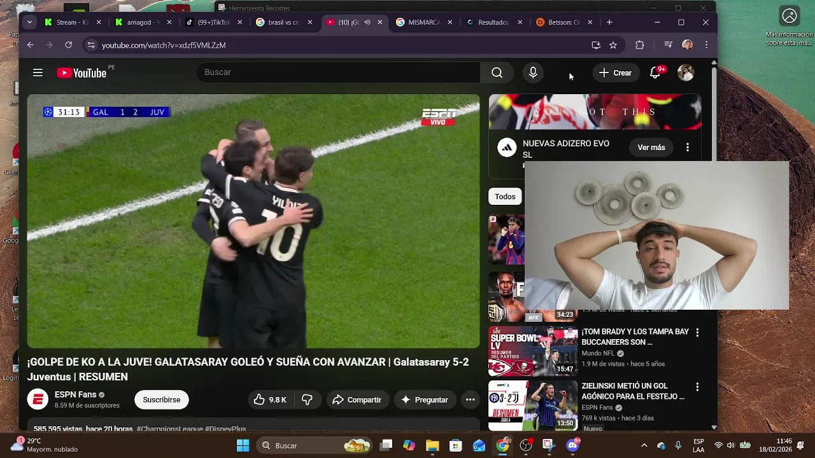Go to the YouTube home logo
This screenshot has height=458, width=815.
coord(81,73)
